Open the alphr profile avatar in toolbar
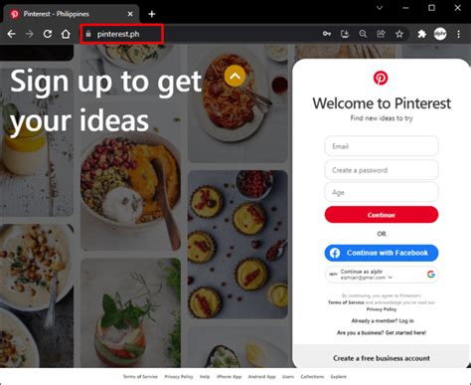The height and width of the screenshot is (385, 471). point(440,34)
